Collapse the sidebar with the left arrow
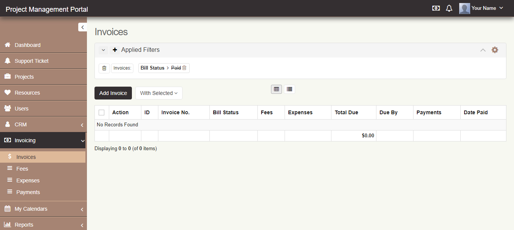 (82, 27)
